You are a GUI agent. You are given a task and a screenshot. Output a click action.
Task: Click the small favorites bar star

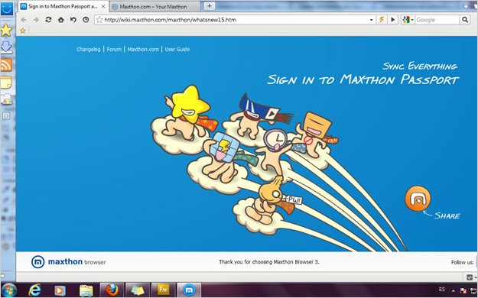pos(22,31)
